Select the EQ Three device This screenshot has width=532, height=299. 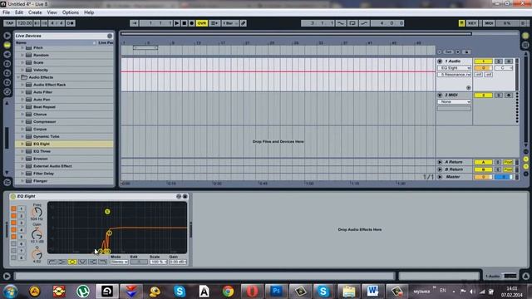(42, 151)
